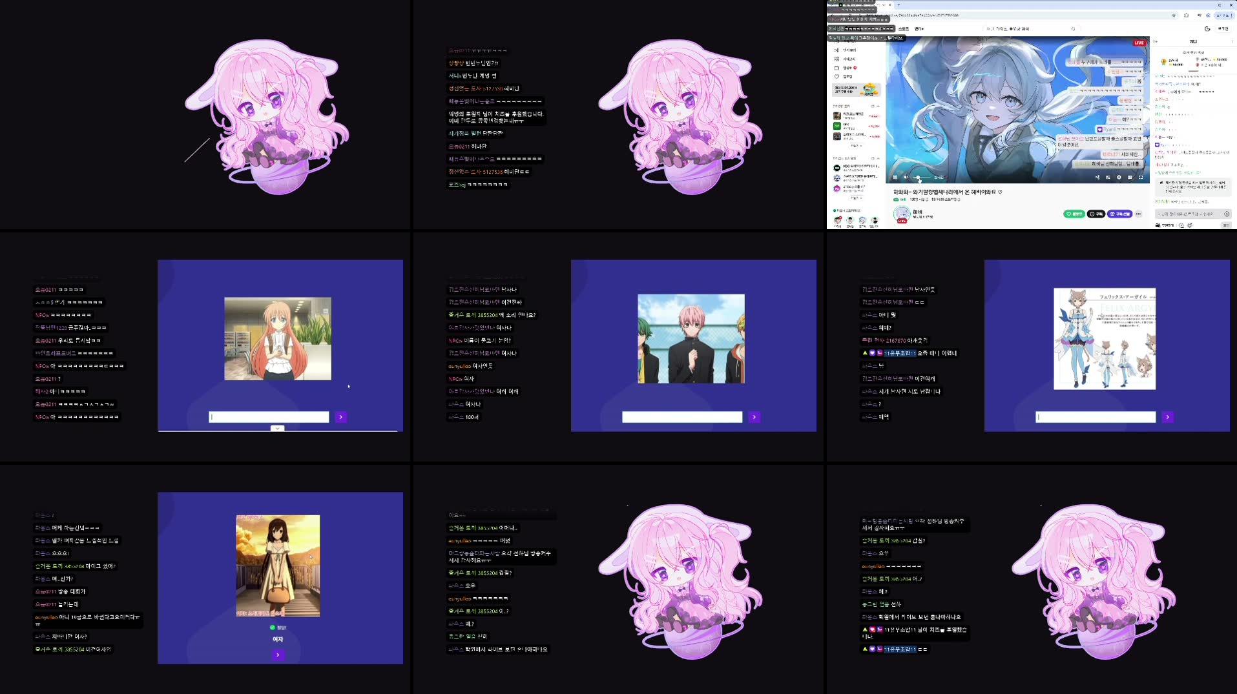
Task: Bookmark the page with the browser star icon
Action: [x=1174, y=15]
